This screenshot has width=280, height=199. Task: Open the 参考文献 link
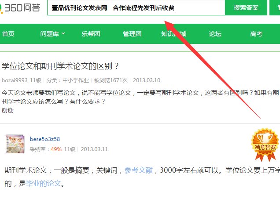coord(139,170)
